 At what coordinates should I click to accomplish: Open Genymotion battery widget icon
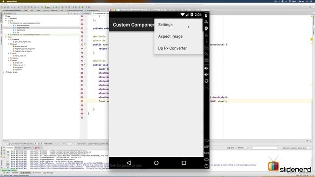pyautogui.click(x=206, y=15)
